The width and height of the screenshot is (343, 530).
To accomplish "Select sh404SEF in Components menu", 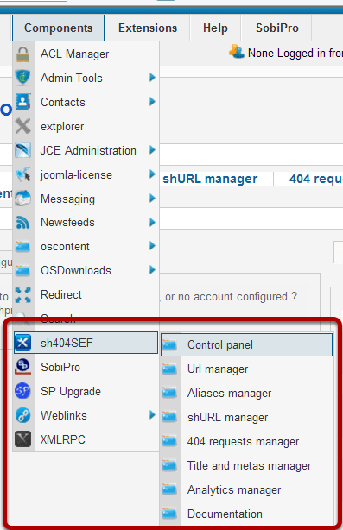I will point(86,343).
